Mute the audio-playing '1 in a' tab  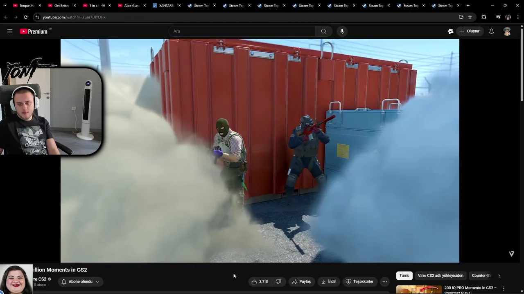[x=103, y=6]
